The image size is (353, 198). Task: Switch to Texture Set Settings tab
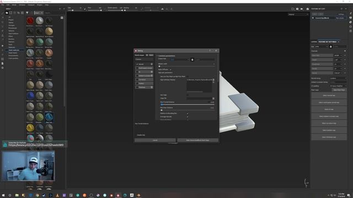[x=327, y=42]
